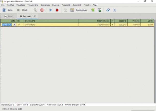Click the Salva floppy disk icon
The height and width of the screenshot is (111, 156).
(x=4, y=10)
